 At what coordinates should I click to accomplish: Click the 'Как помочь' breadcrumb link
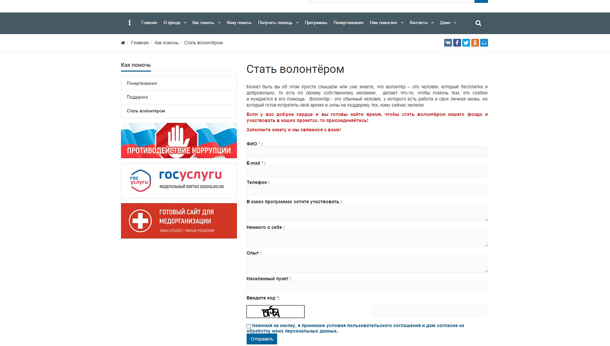[x=166, y=43]
